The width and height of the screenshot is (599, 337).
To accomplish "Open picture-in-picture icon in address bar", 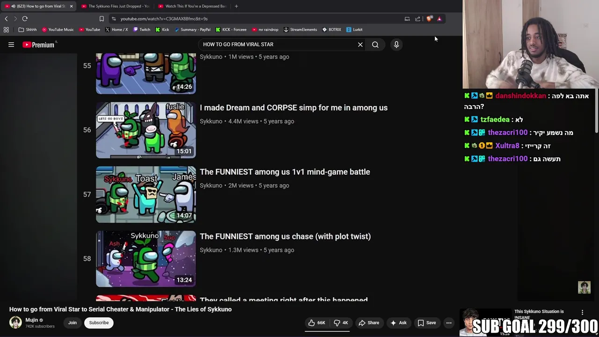I will point(407,19).
